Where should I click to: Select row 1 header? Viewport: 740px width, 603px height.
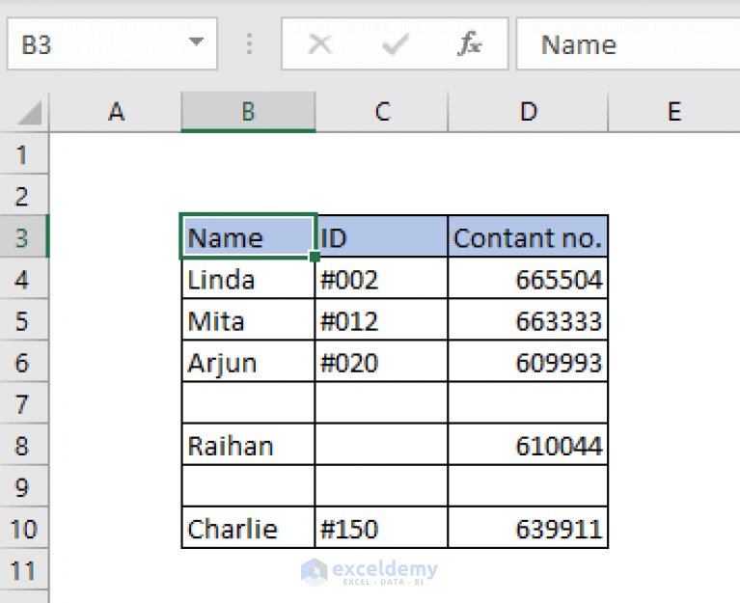[x=23, y=153]
